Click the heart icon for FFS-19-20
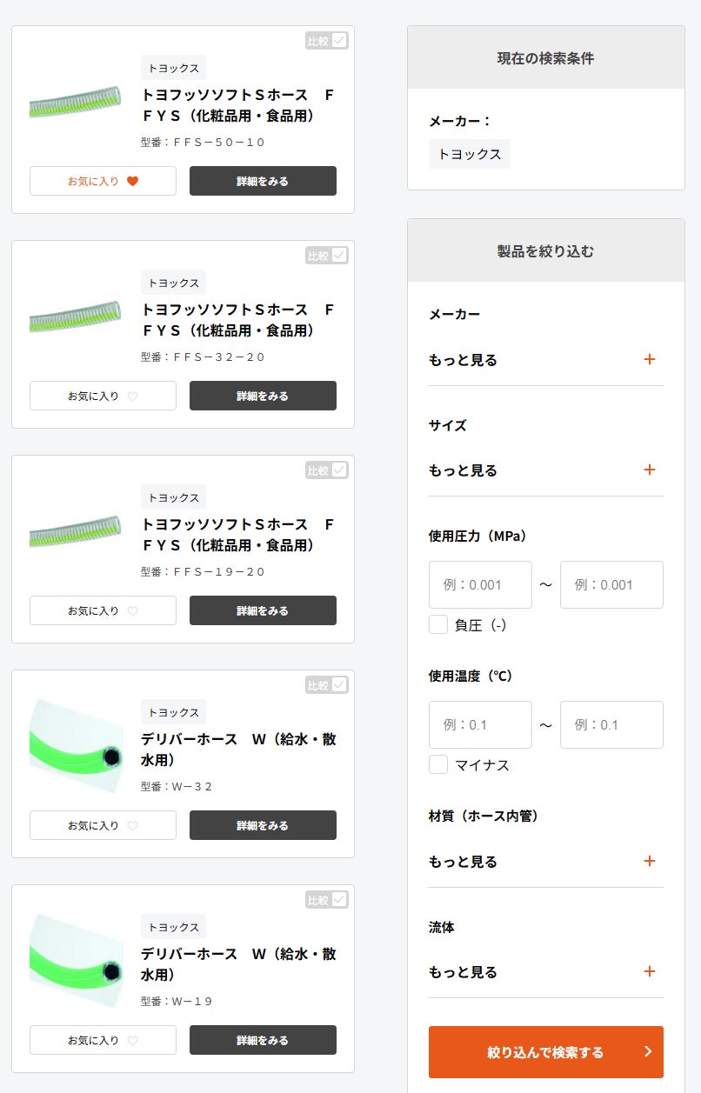This screenshot has height=1093, width=701. pyautogui.click(x=133, y=611)
